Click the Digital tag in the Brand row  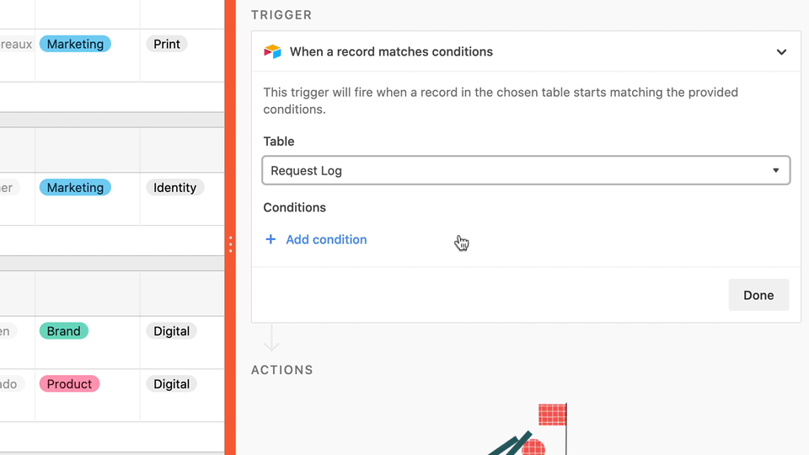171,330
